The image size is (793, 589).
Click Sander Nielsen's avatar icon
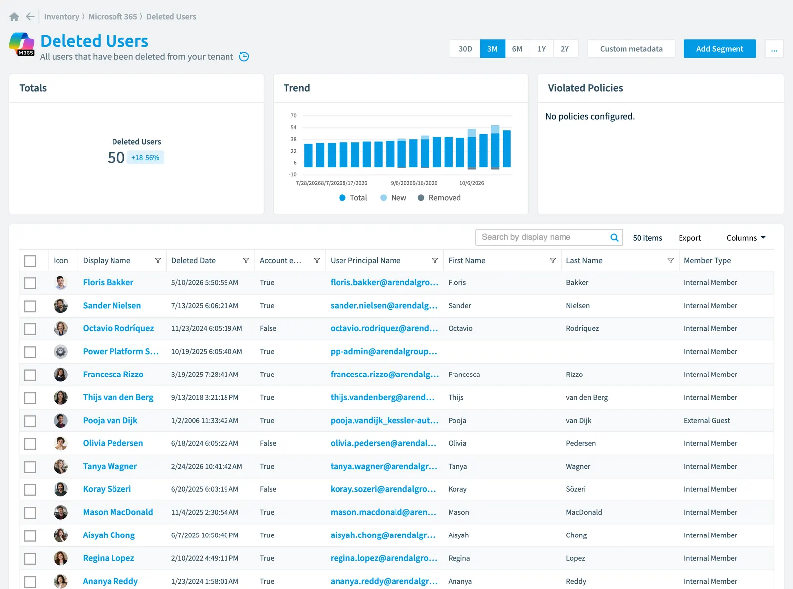tap(60, 306)
